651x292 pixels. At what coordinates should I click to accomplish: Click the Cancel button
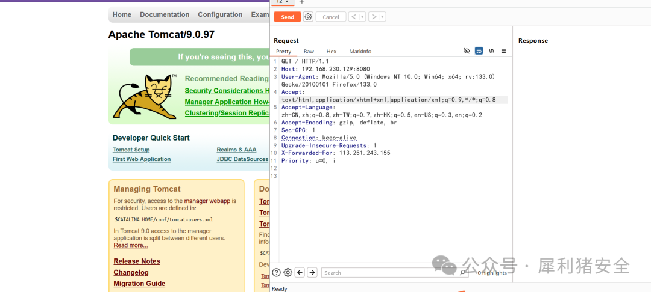click(x=331, y=17)
